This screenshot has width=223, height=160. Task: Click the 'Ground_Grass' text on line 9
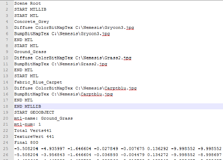coord(30,52)
